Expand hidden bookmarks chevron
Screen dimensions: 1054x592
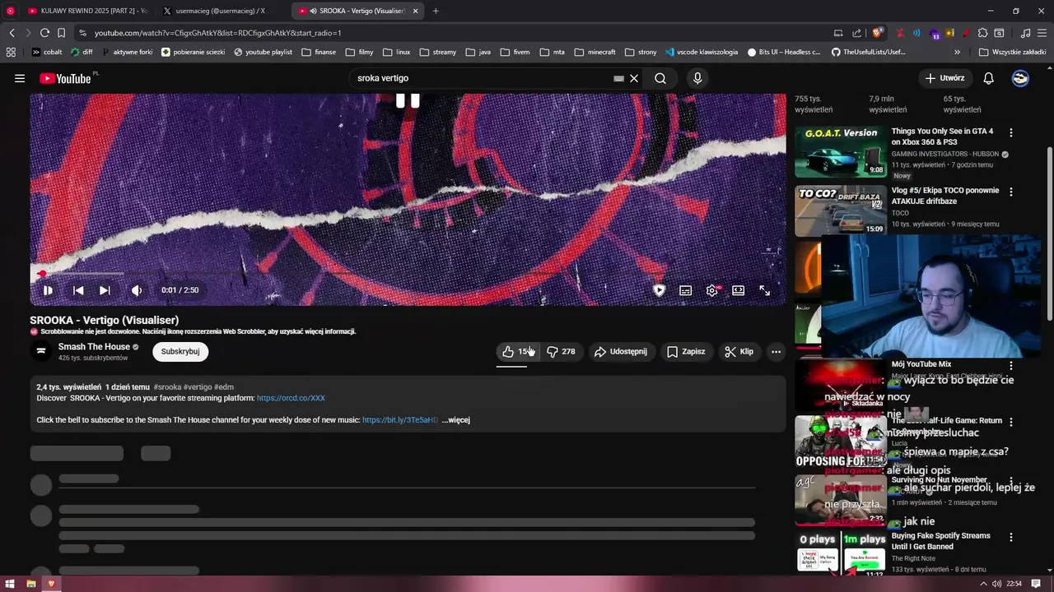pyautogui.click(x=958, y=52)
